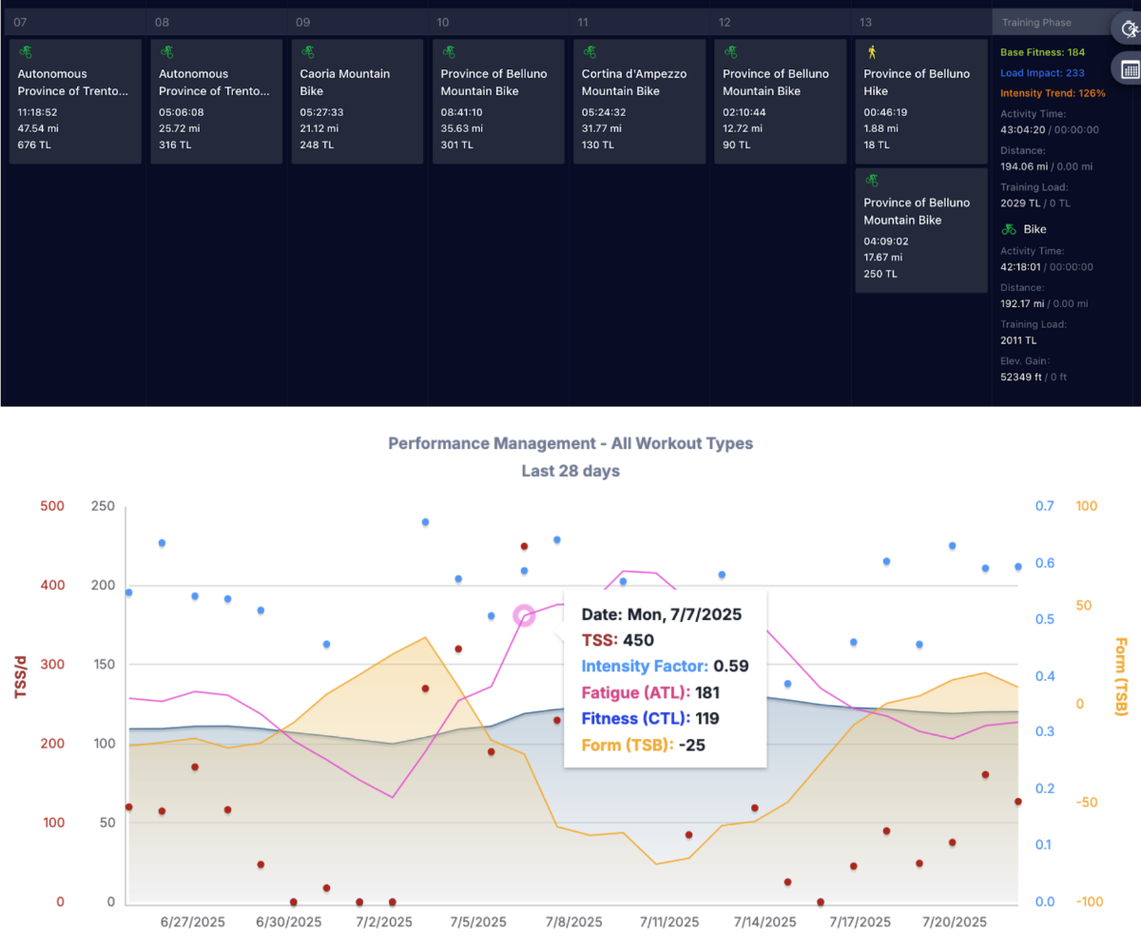Viewport: 1141px width, 951px height.
Task: Select the day 13 column header
Action: [865, 22]
